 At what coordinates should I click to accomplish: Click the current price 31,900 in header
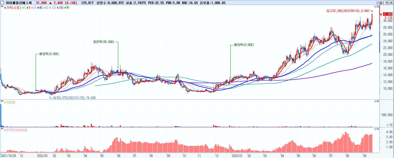coord(41,3)
